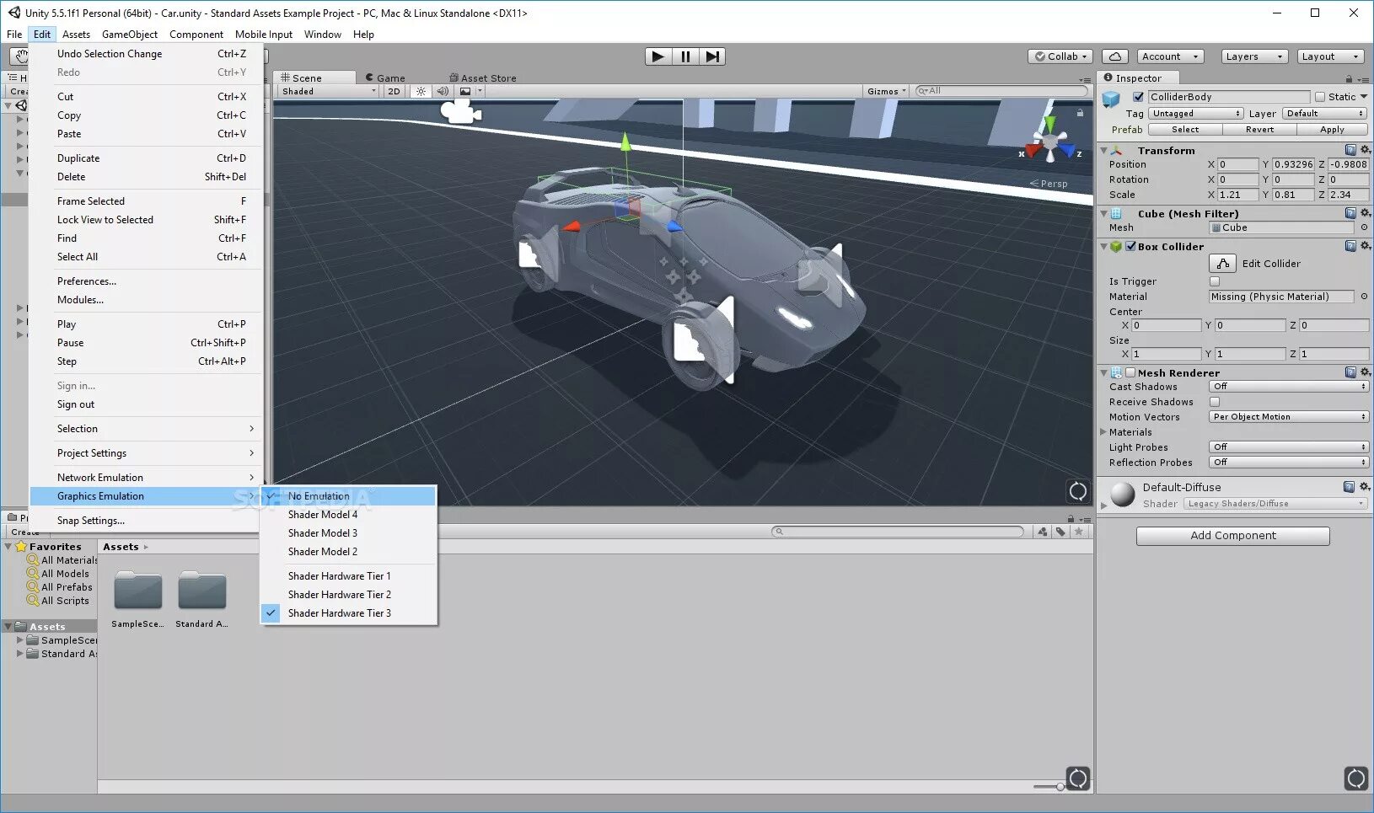Open Cast Shadows dropdown
The height and width of the screenshot is (813, 1374).
(1289, 387)
